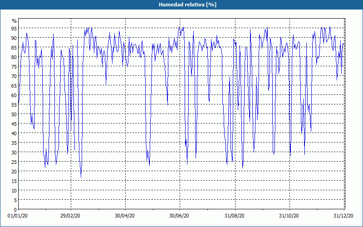Select the 75 tick label
Viewport: 363px width, 227px height.
pos(14,67)
